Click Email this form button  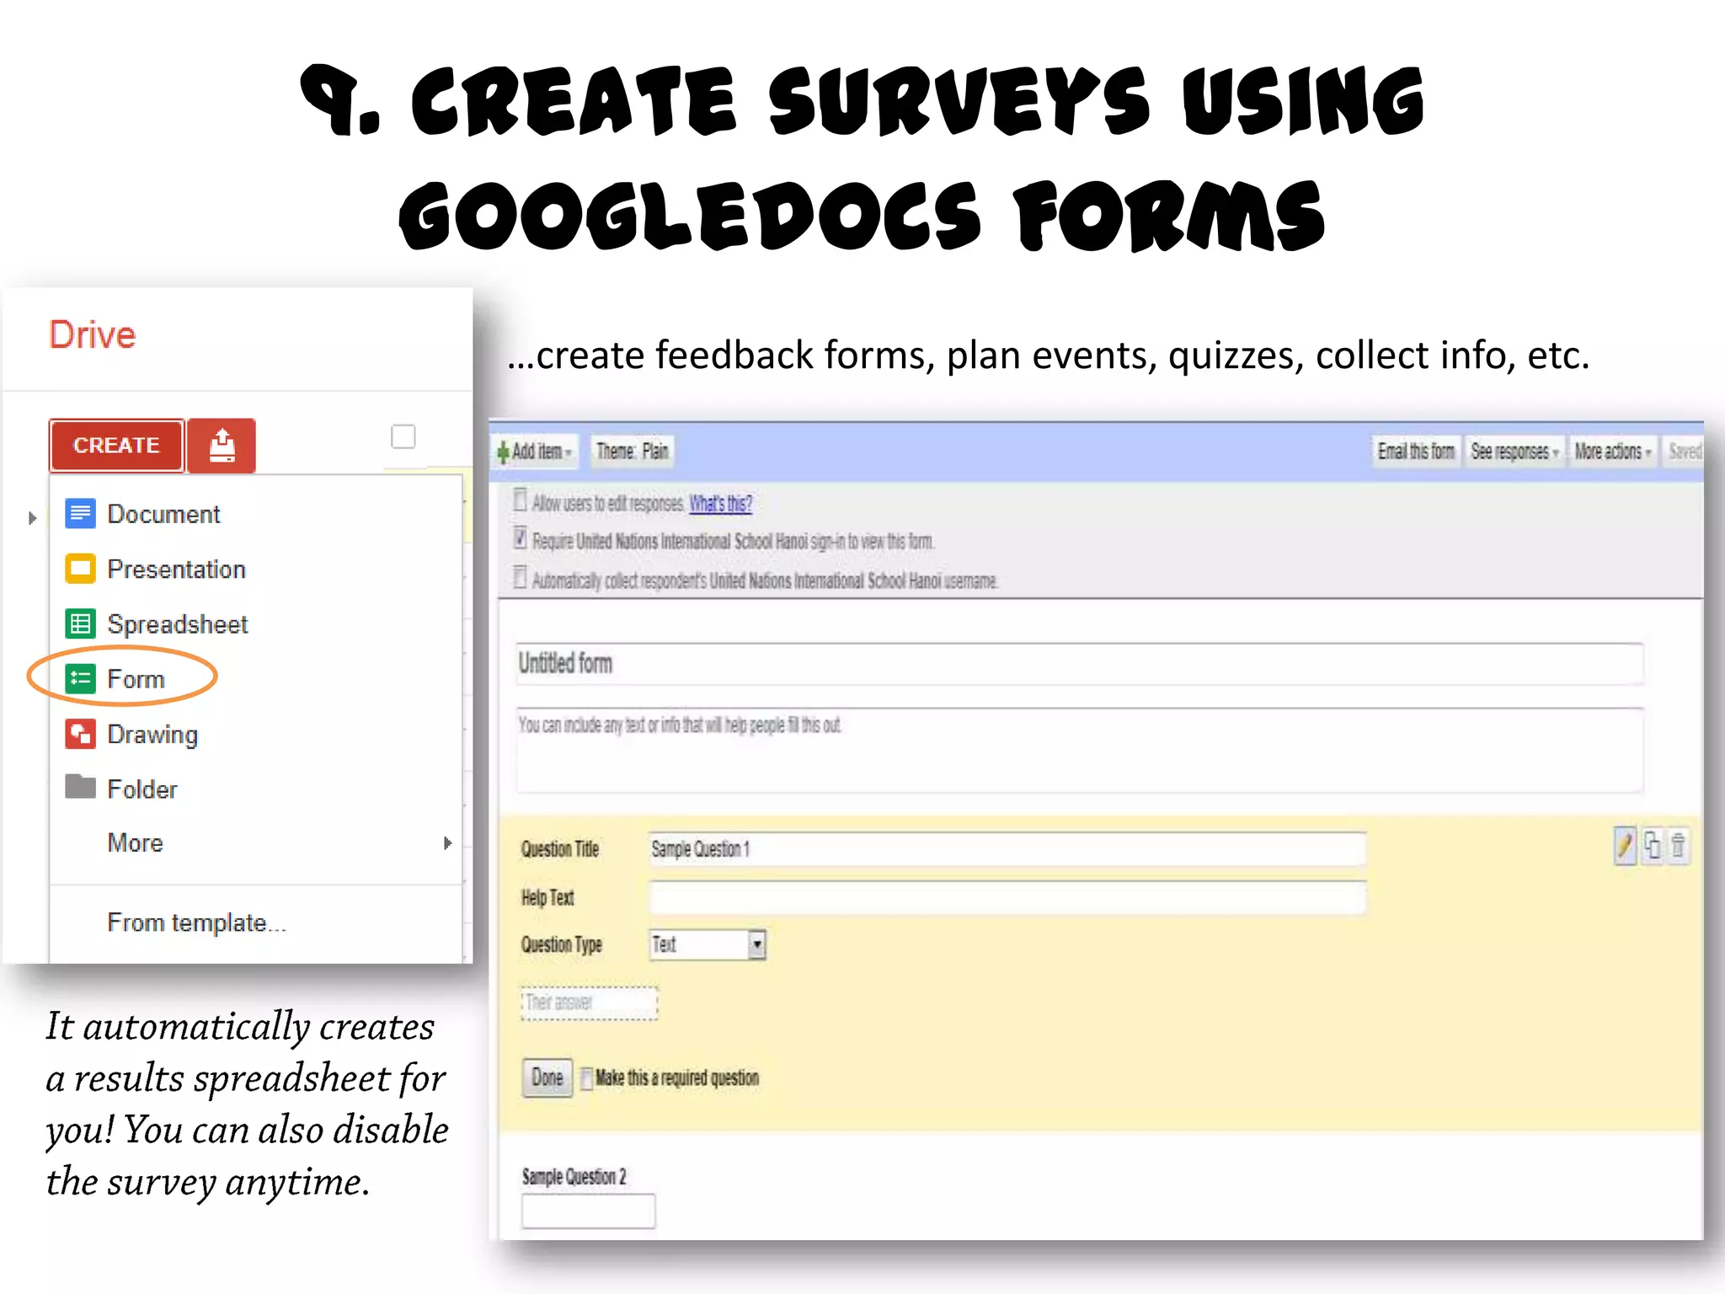tap(1416, 452)
